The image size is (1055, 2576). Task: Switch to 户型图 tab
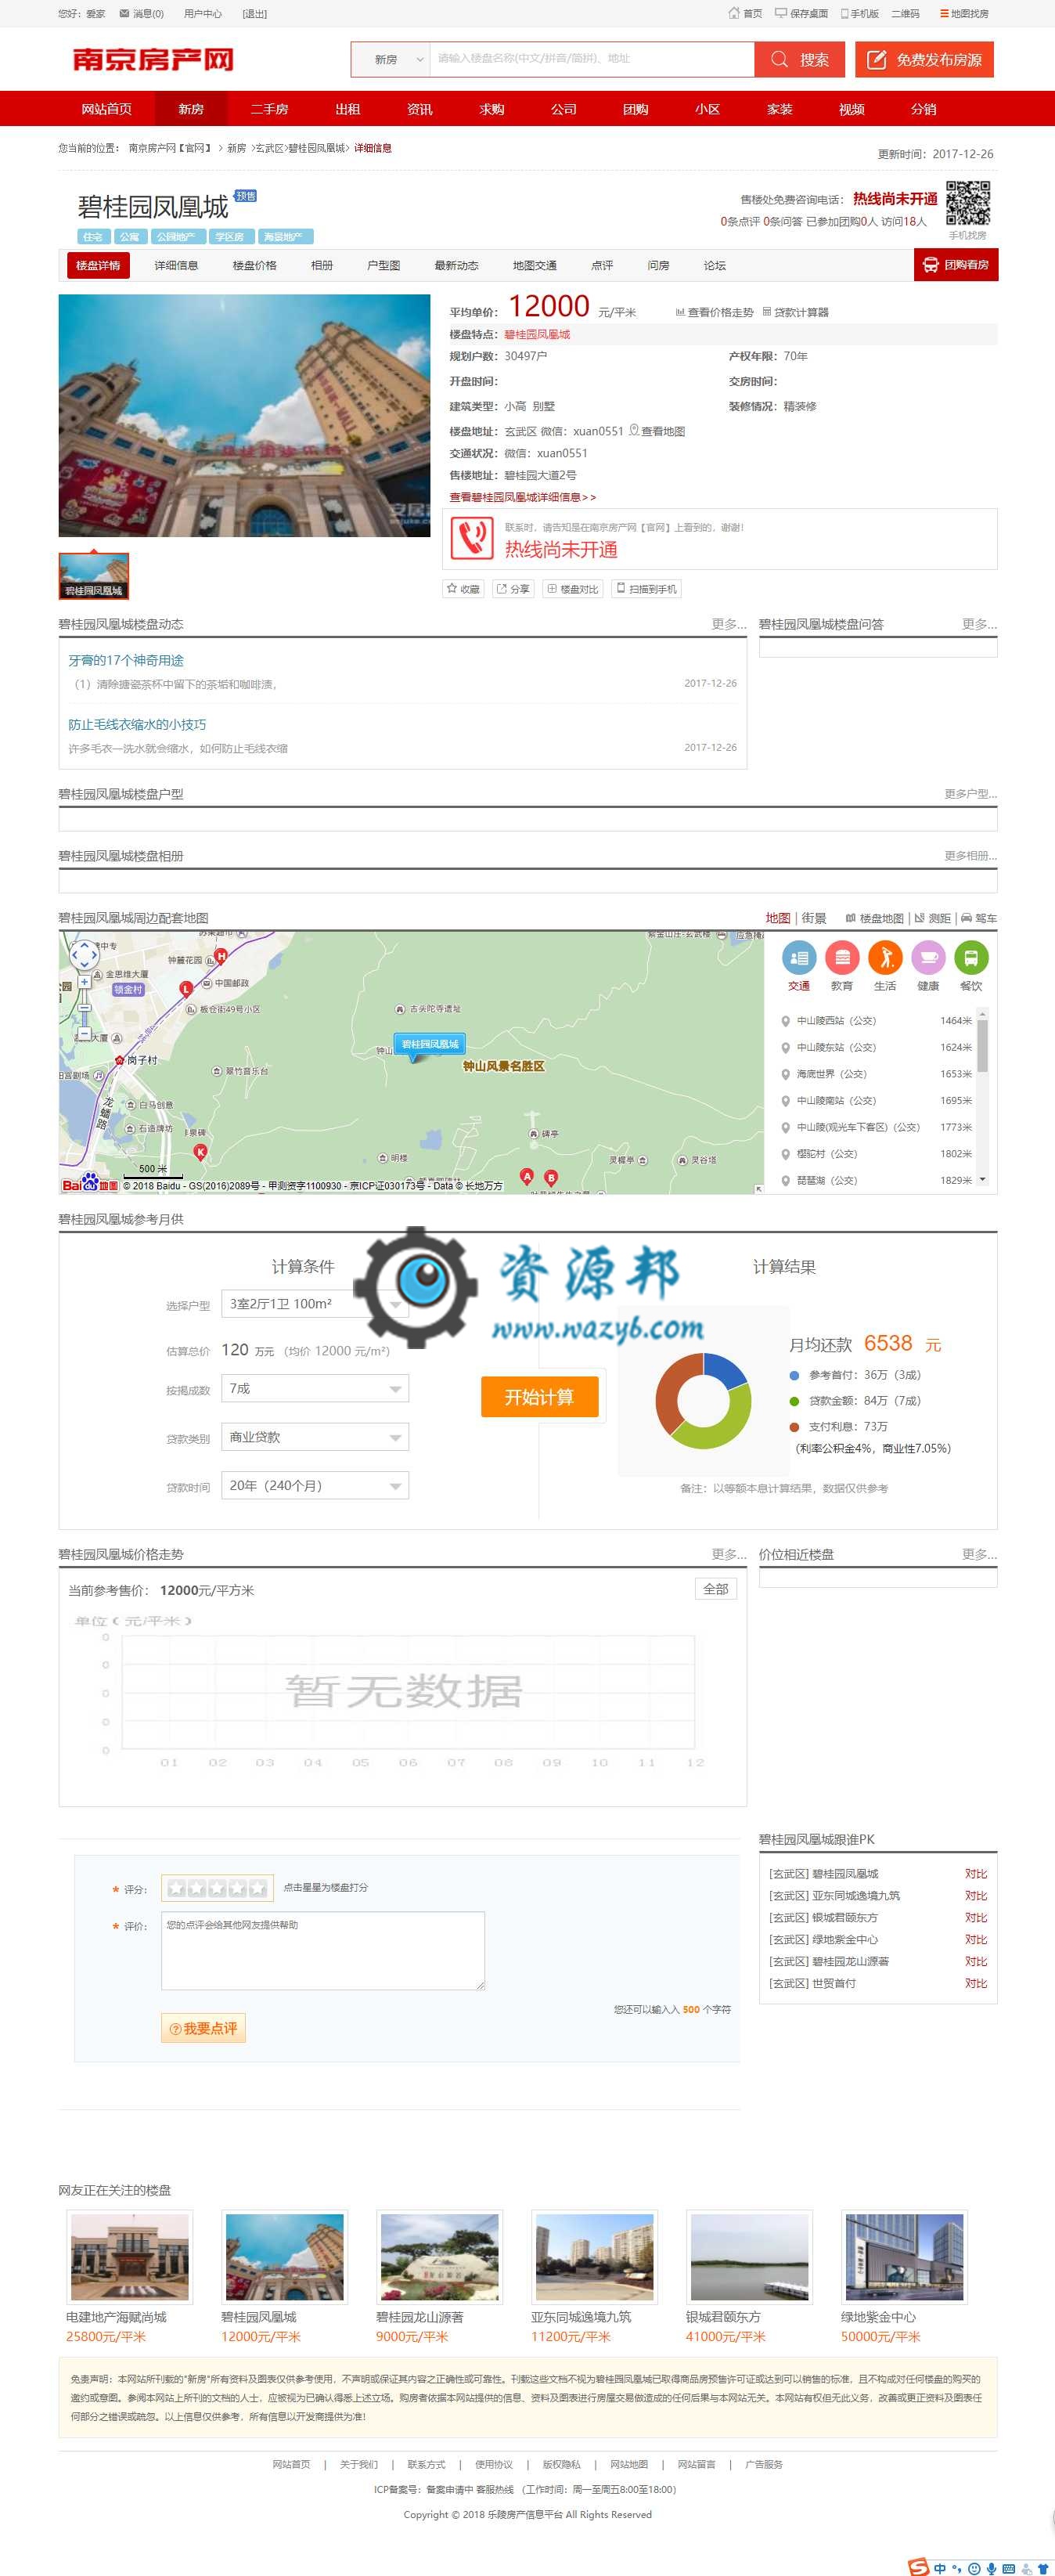click(383, 265)
